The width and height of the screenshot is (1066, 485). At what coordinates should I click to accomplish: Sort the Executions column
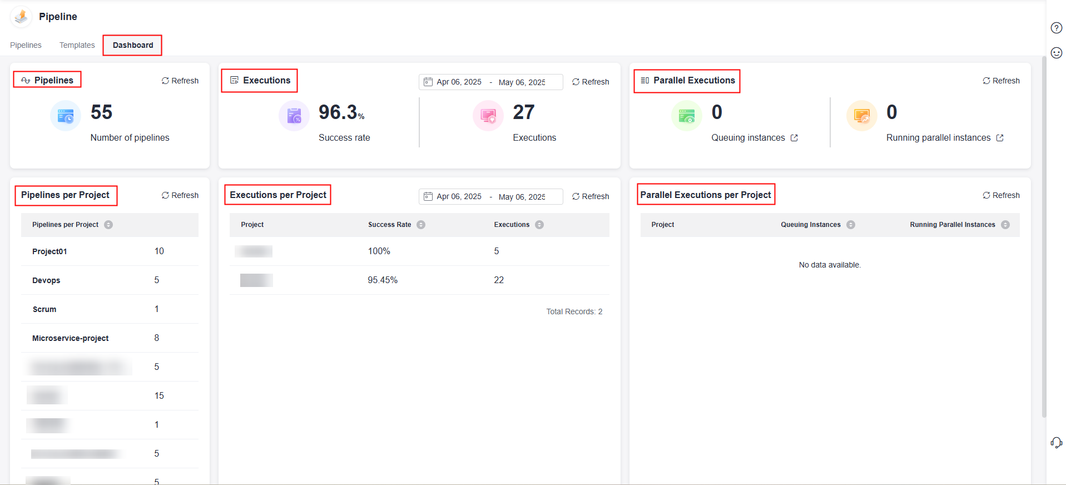click(539, 225)
